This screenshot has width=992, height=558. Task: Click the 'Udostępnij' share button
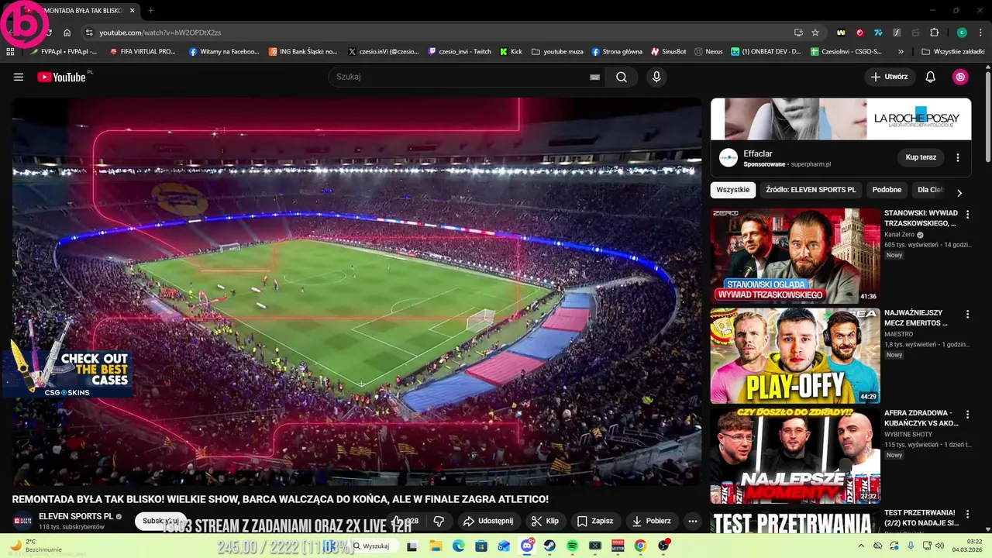click(x=488, y=521)
